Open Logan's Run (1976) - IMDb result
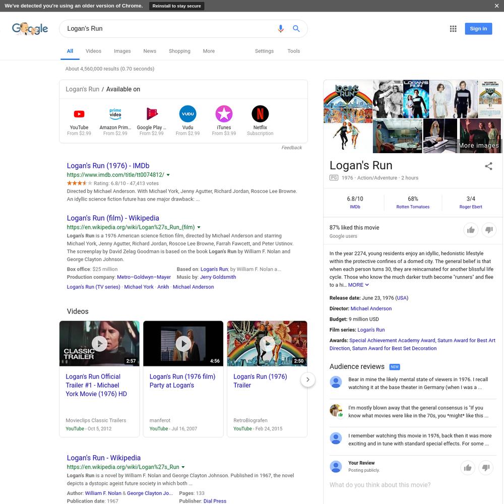The height and width of the screenshot is (504, 504). click(108, 166)
